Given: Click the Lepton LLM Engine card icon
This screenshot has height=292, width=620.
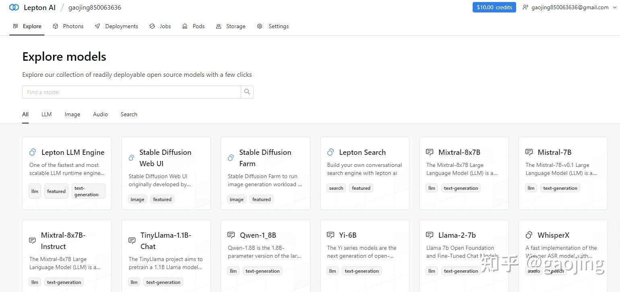Looking at the screenshot, I should point(33,152).
